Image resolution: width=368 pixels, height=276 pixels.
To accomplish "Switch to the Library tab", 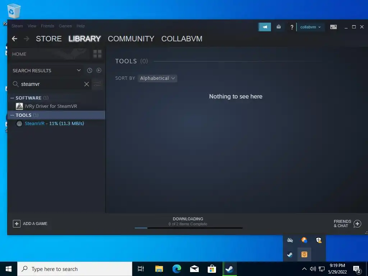I will click(84, 39).
